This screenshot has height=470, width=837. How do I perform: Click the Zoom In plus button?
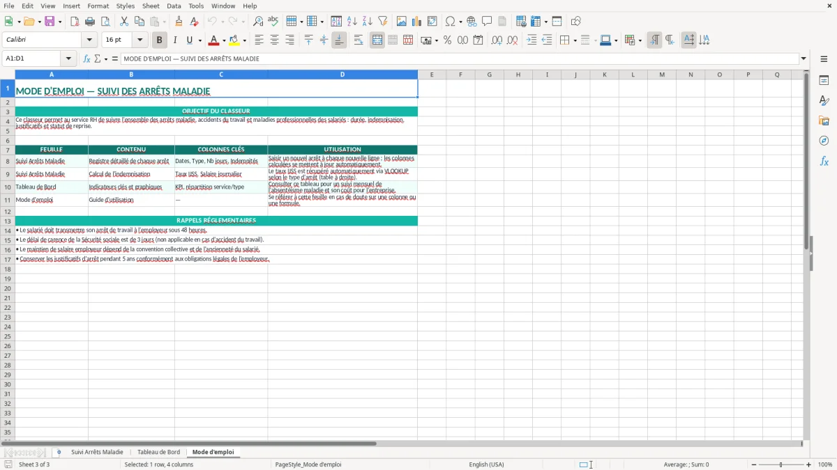pyautogui.click(x=809, y=464)
